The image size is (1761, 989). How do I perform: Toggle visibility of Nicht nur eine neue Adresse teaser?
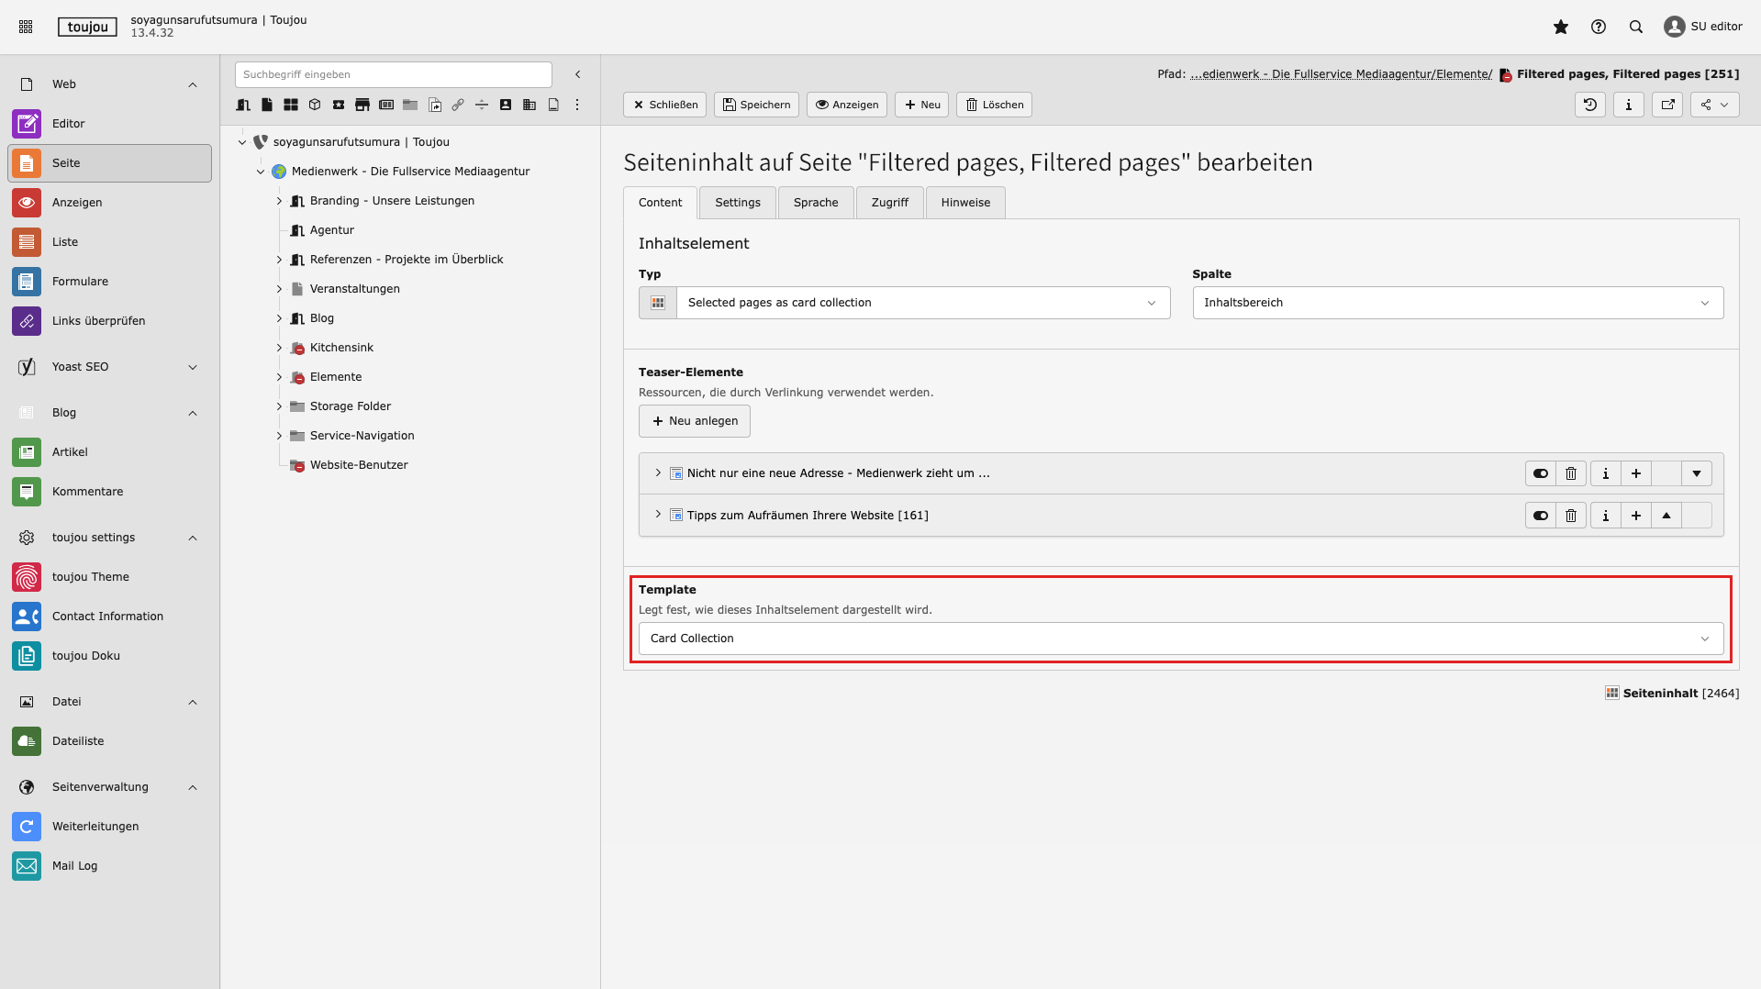tap(1540, 473)
